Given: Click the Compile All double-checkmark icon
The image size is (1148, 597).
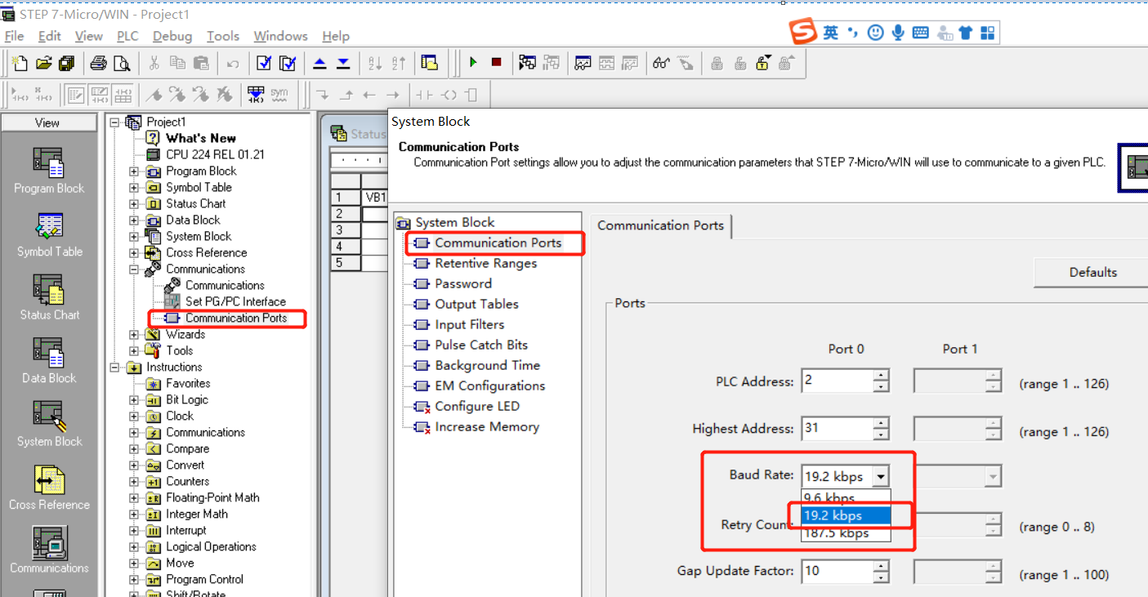Looking at the screenshot, I should (x=288, y=63).
